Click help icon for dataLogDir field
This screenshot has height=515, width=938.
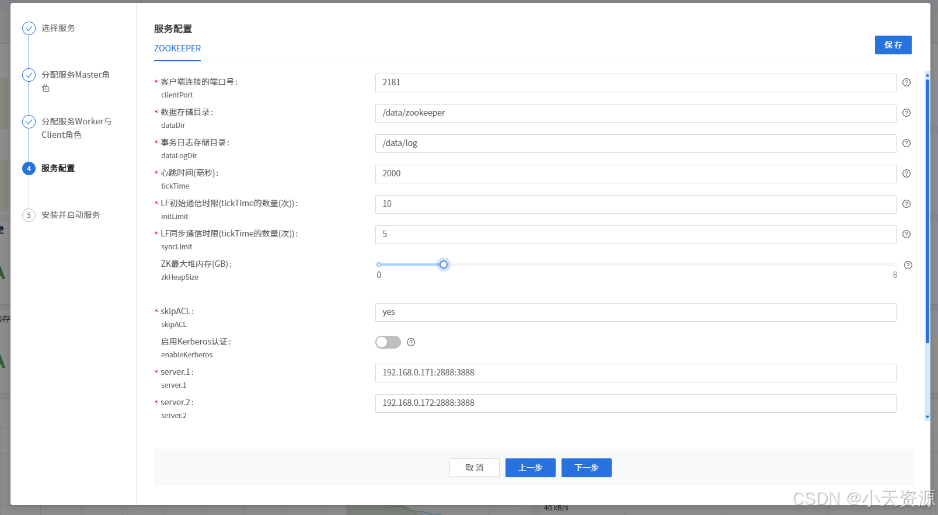pyautogui.click(x=906, y=143)
